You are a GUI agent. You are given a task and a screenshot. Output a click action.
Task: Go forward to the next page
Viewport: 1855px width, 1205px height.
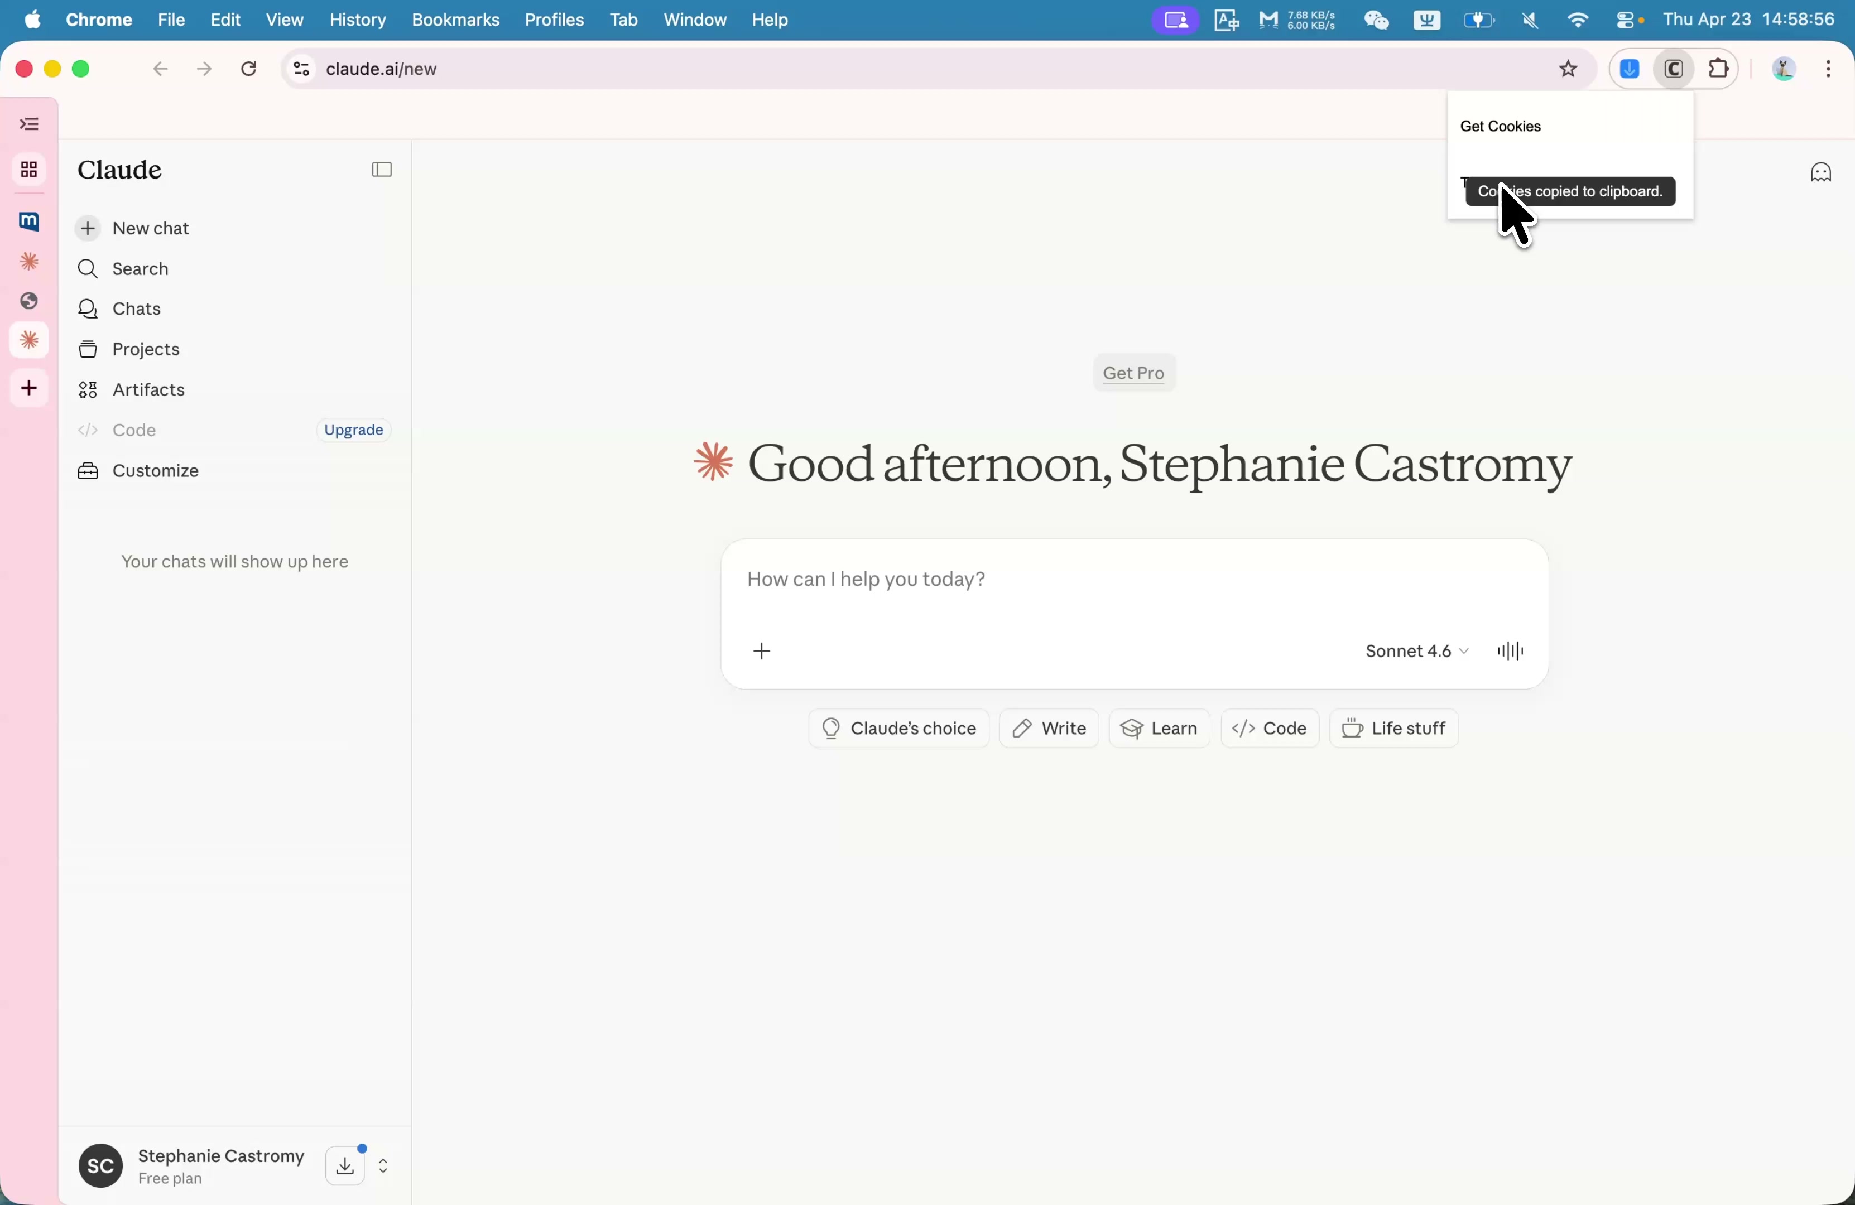204,69
